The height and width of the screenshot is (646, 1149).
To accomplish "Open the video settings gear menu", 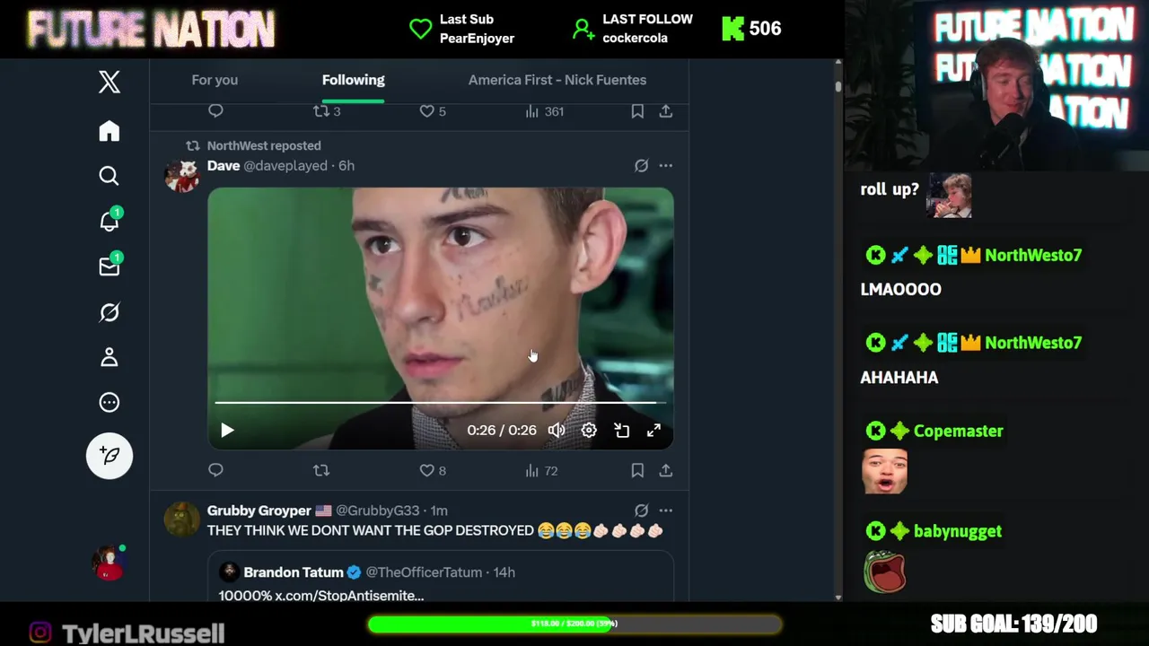I will click(x=589, y=431).
